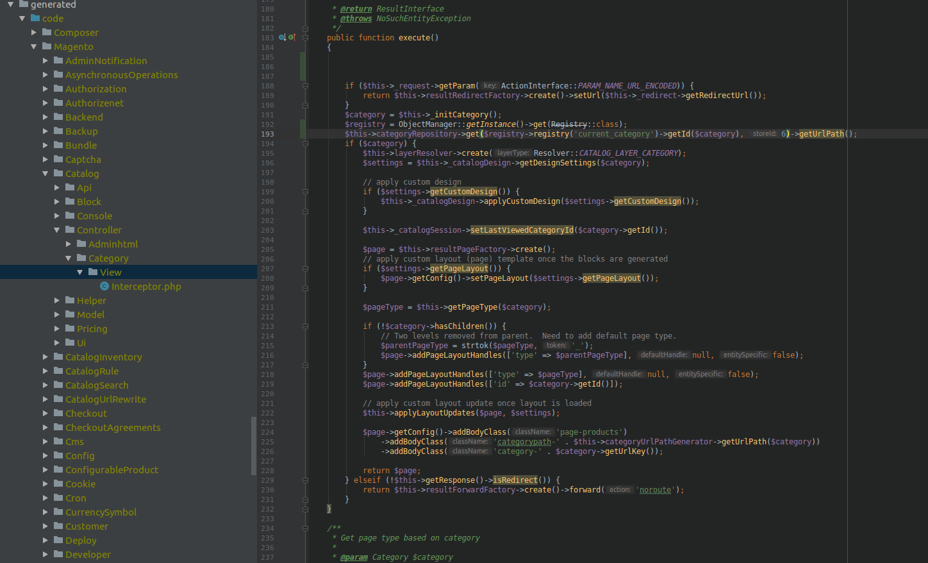Image resolution: width=928 pixels, height=563 pixels.
Task: Select the Model folder
Action: [x=90, y=315]
